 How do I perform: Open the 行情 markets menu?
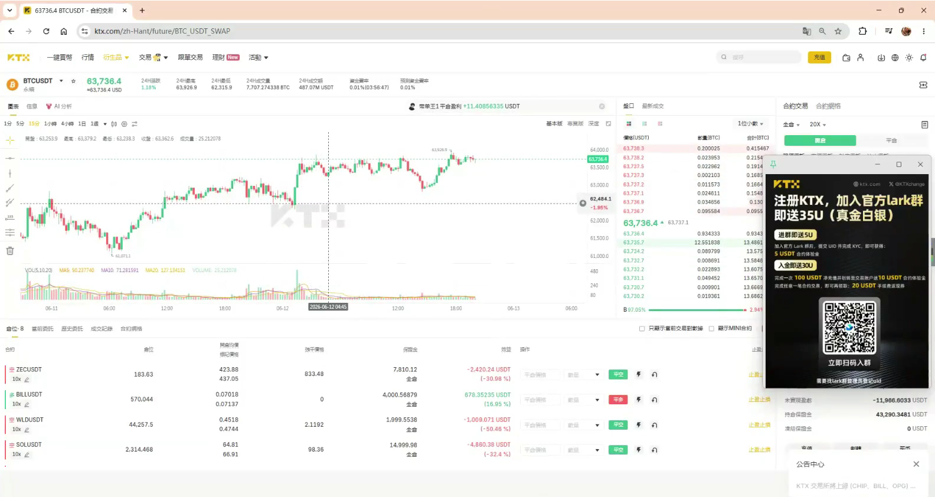click(x=88, y=57)
